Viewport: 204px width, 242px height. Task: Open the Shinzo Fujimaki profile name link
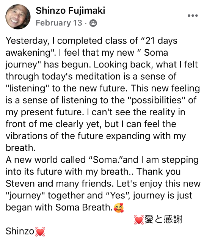point(71,11)
